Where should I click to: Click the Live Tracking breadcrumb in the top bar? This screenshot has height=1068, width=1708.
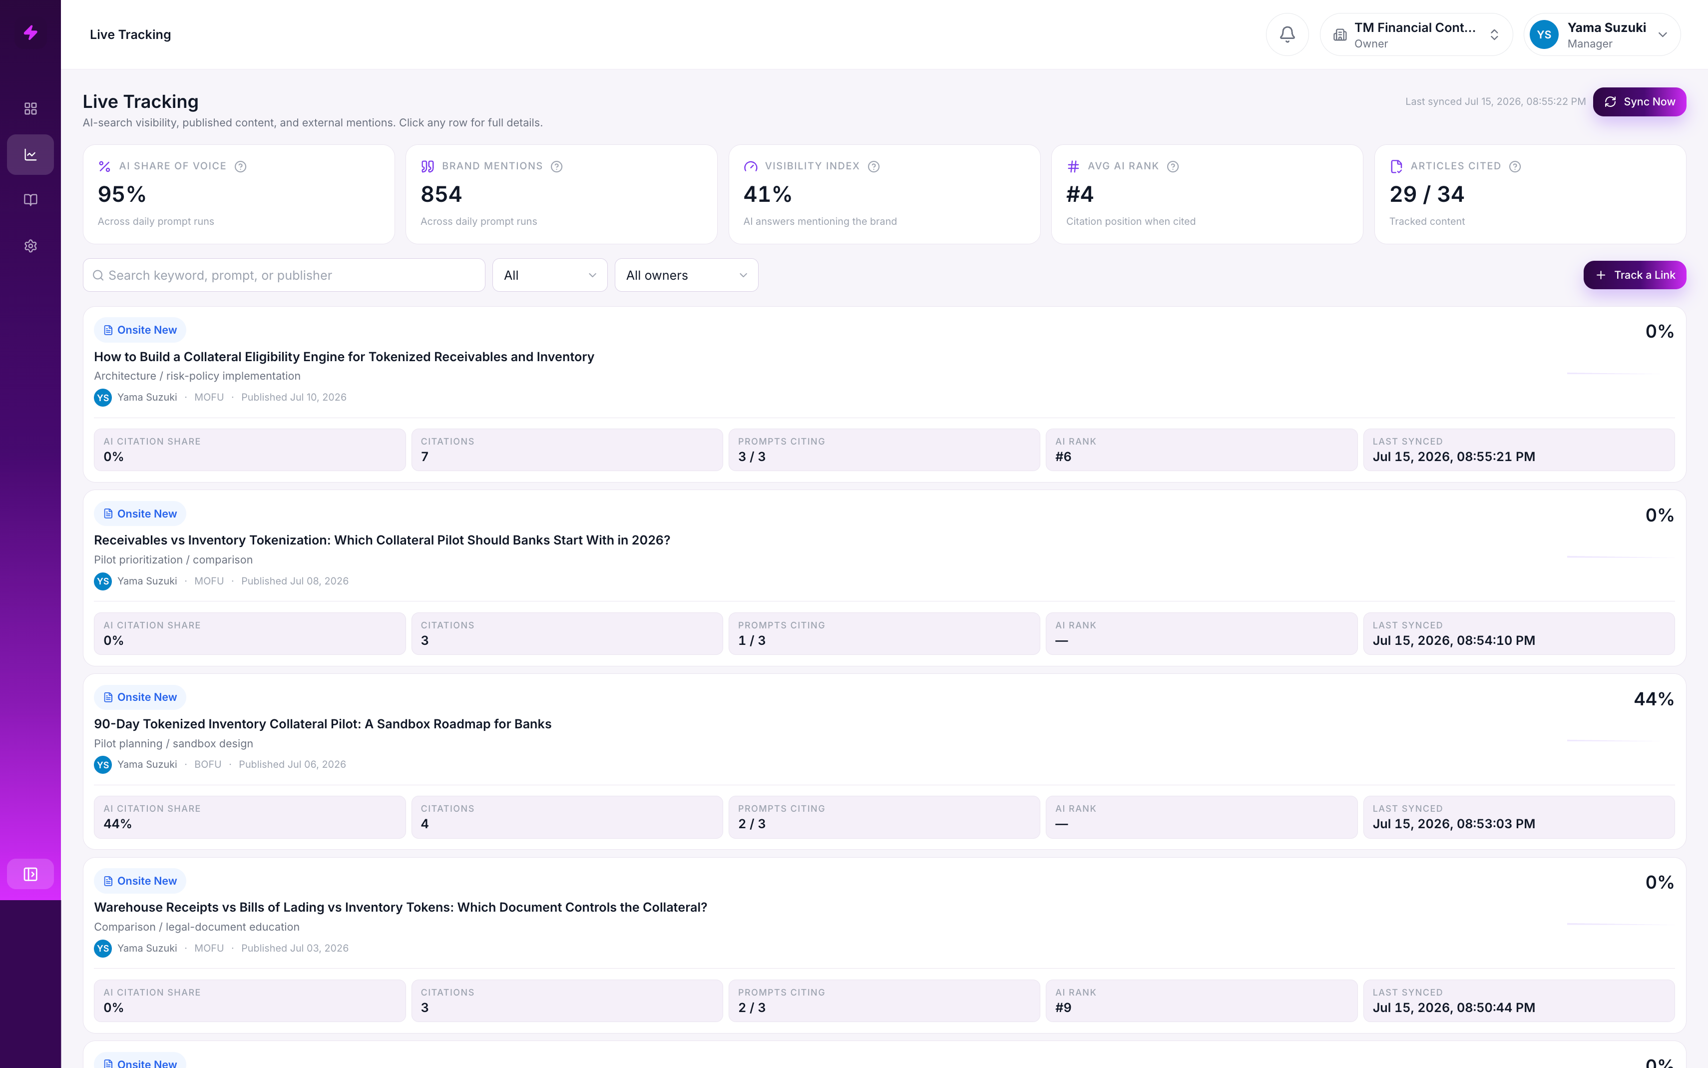coord(130,34)
